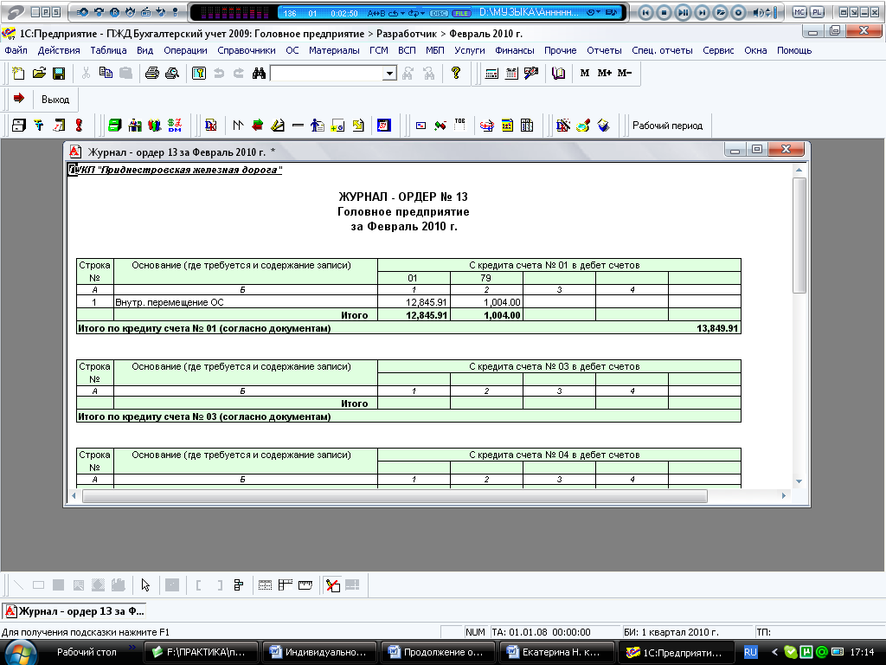Open the calendar icon next to calculator

[x=511, y=73]
